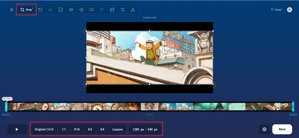Close the editor with the X button
The width and height of the screenshot is (299, 138).
[289, 10]
